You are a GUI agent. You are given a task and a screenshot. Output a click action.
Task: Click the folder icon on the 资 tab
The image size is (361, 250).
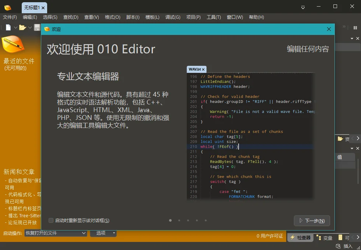click(x=340, y=139)
